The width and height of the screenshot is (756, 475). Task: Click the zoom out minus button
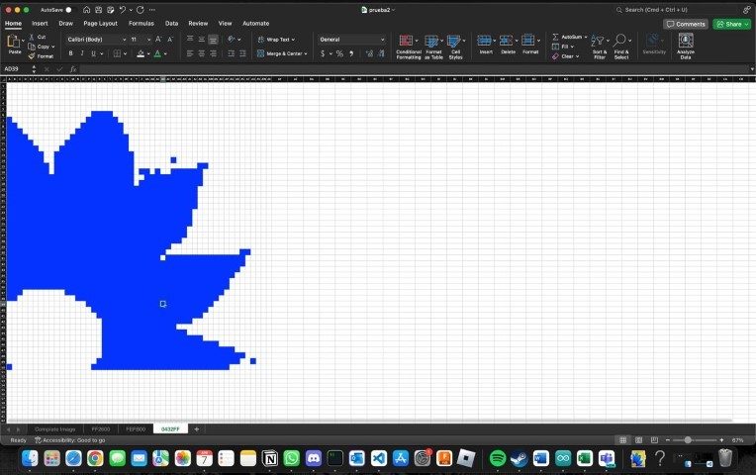(x=667, y=439)
